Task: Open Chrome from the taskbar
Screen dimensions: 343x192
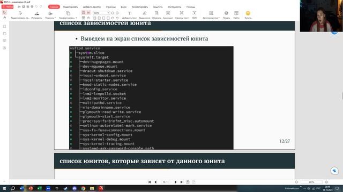Action: [83, 188]
